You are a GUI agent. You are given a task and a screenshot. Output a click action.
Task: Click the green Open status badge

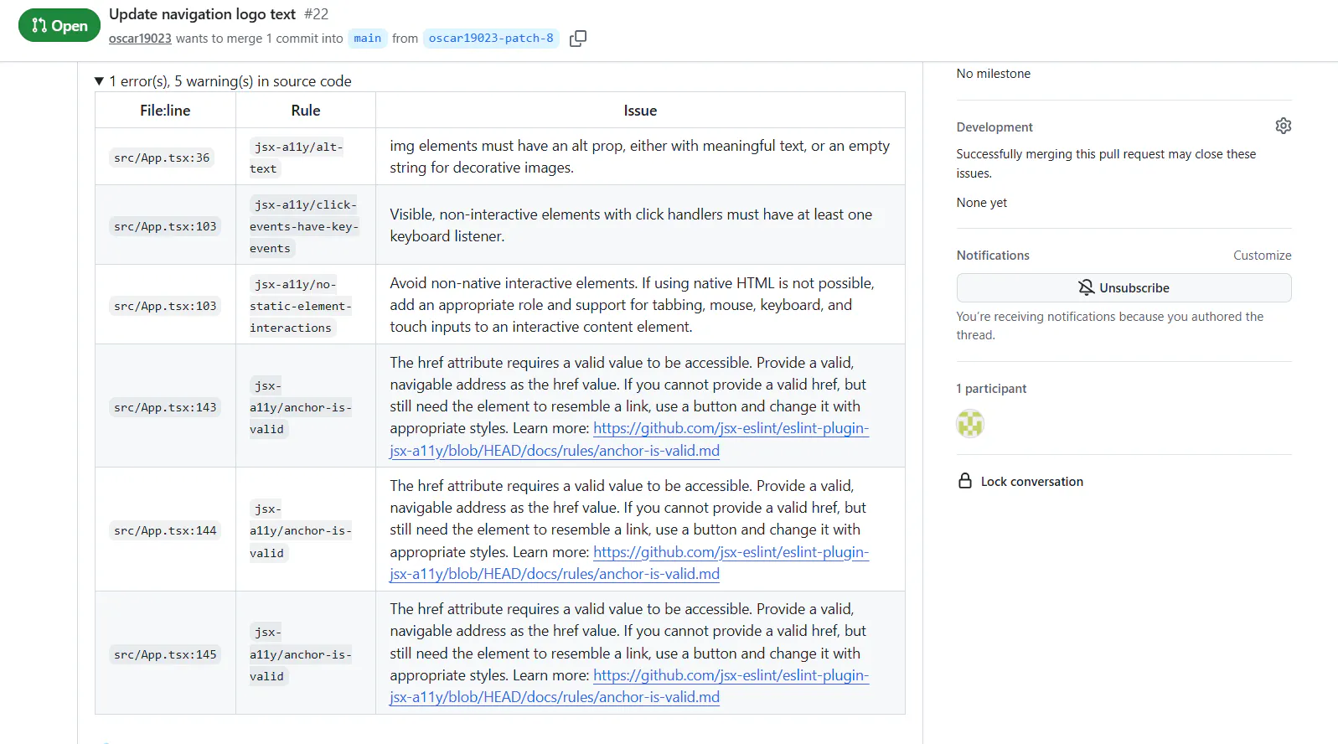tap(59, 26)
